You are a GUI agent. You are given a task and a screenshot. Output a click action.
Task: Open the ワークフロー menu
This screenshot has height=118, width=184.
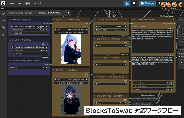[x=14, y=3]
